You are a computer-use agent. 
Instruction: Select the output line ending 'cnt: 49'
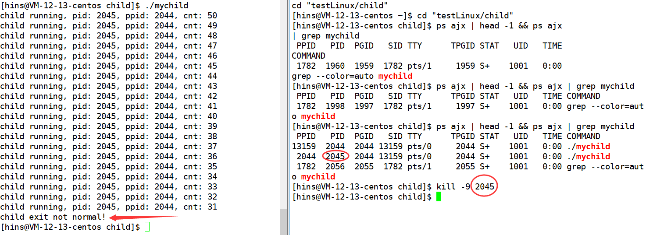click(x=109, y=26)
